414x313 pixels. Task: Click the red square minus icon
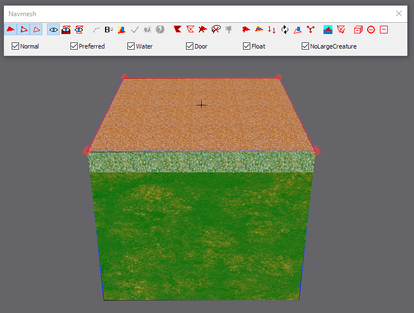[x=384, y=30]
